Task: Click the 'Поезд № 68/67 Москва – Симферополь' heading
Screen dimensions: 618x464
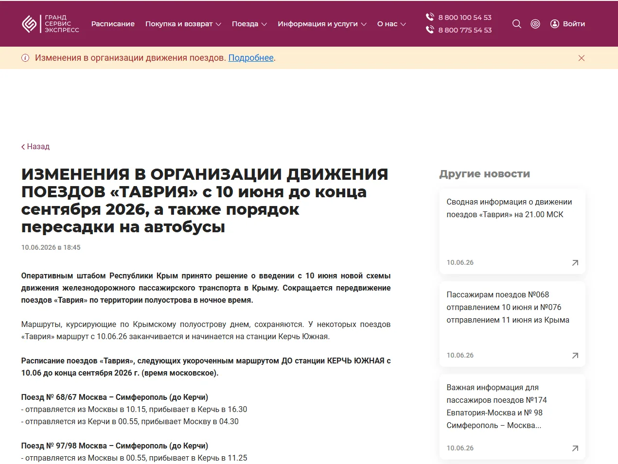Action: pyautogui.click(x=115, y=397)
